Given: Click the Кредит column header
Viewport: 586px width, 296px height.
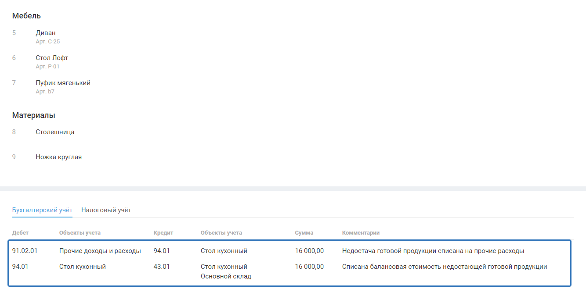Looking at the screenshot, I should (163, 233).
